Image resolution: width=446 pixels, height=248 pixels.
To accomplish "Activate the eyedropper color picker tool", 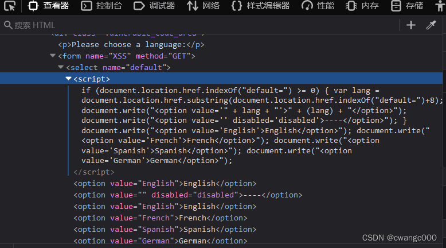I will (x=431, y=25).
